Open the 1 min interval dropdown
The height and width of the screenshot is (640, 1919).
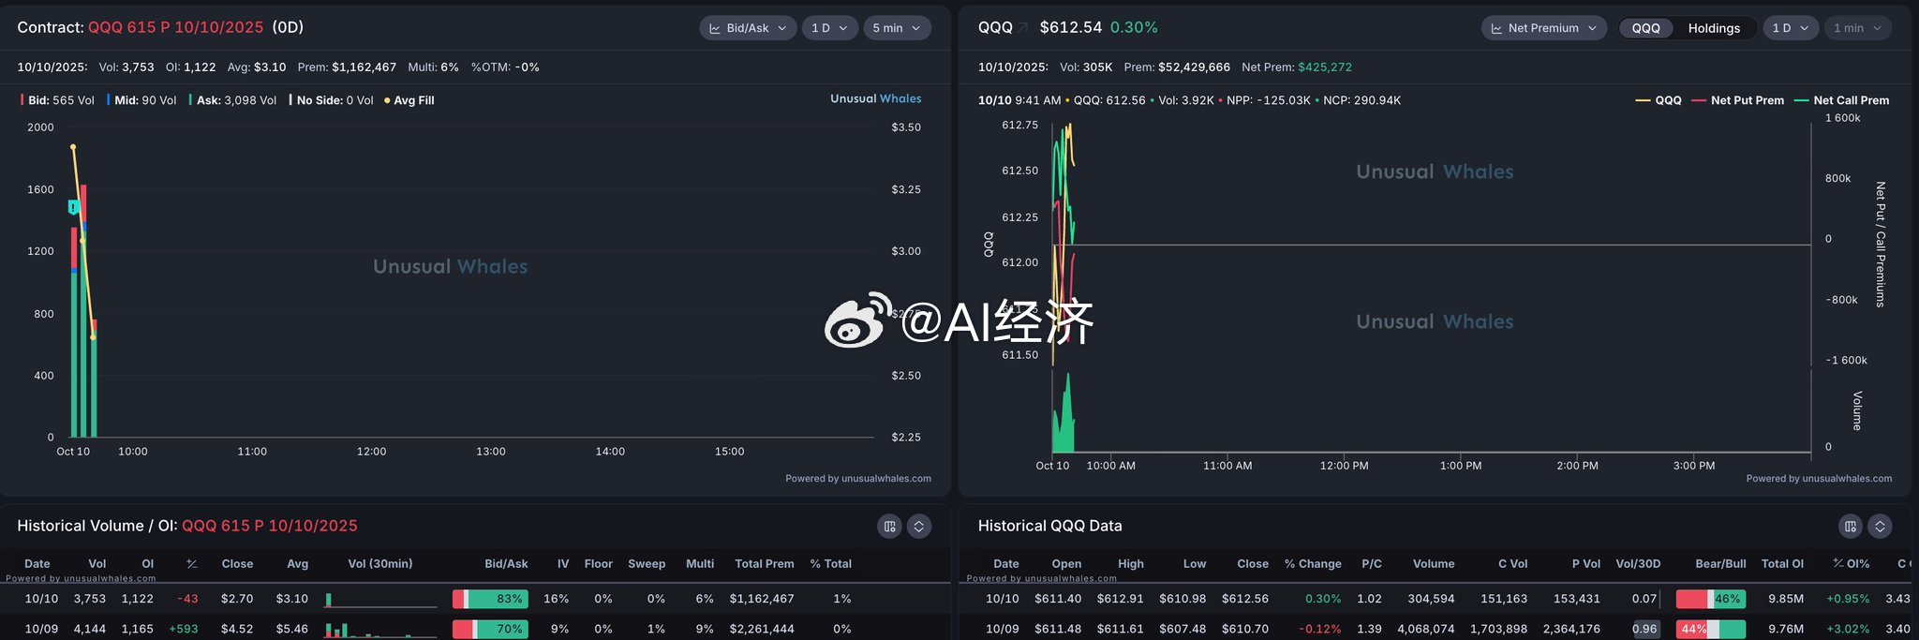pos(1857,28)
